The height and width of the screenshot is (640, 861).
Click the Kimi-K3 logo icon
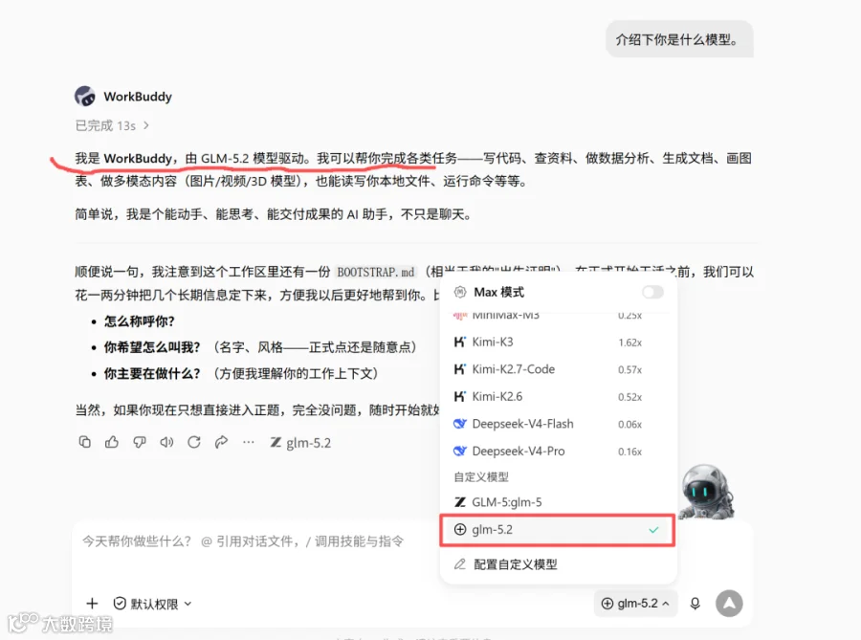[459, 342]
